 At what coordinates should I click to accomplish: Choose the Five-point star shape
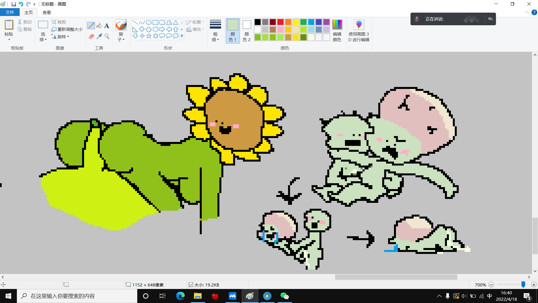[149, 36]
